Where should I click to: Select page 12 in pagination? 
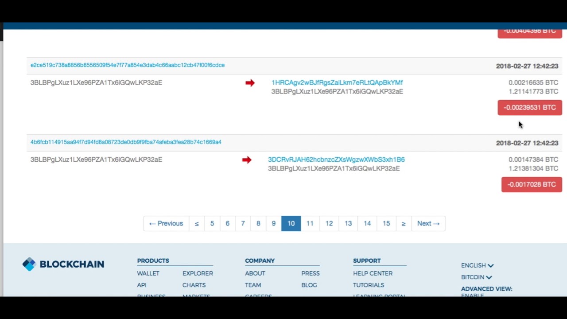pos(329,224)
